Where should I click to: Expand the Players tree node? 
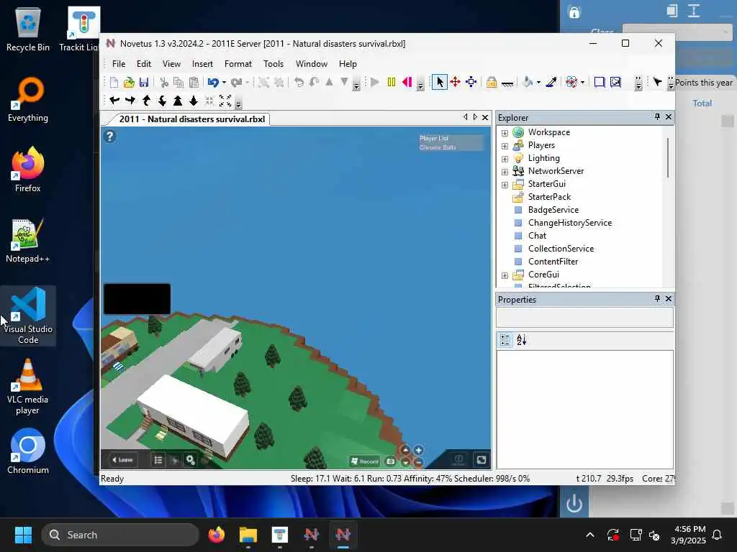tap(505, 146)
